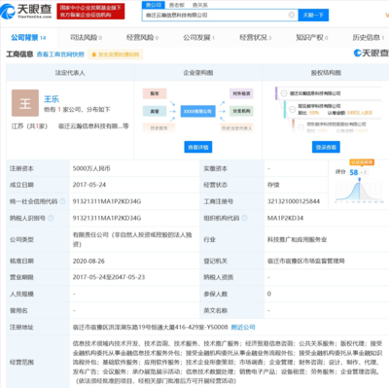Select business status value 存续
389x388 pixels.
pyautogui.click(x=273, y=185)
